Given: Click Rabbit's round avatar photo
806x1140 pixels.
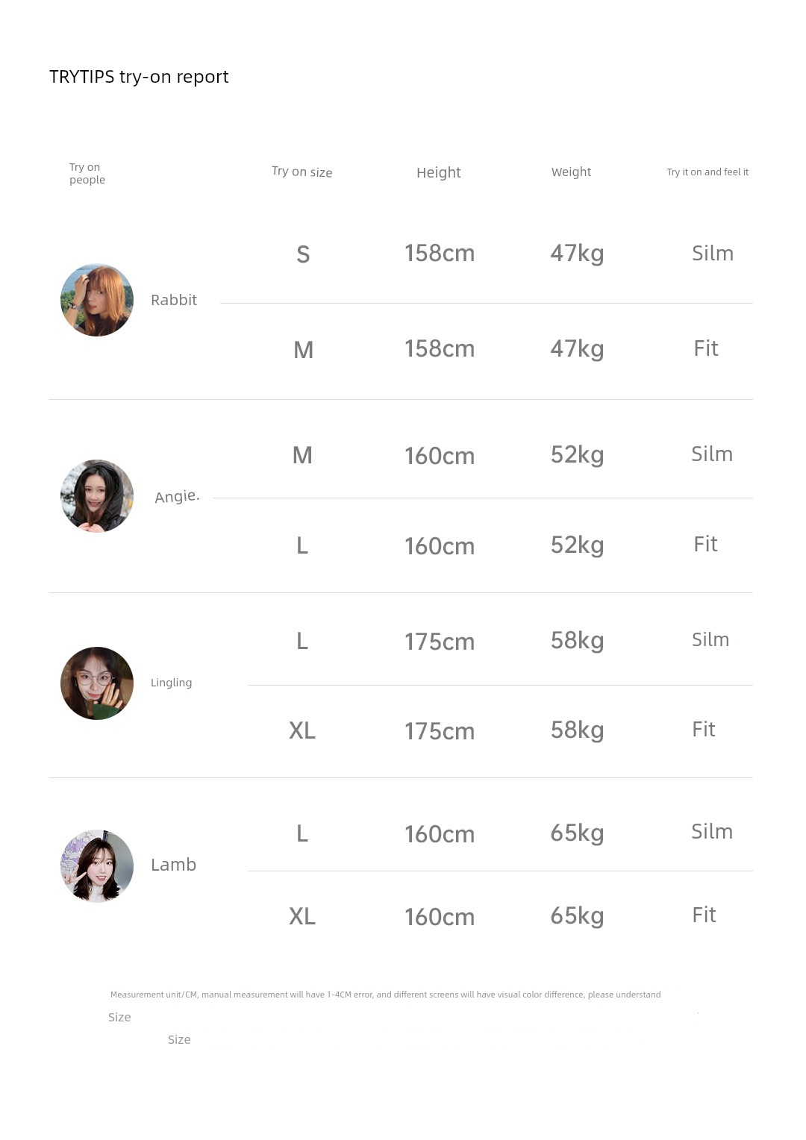Looking at the screenshot, I should pyautogui.click(x=97, y=300).
